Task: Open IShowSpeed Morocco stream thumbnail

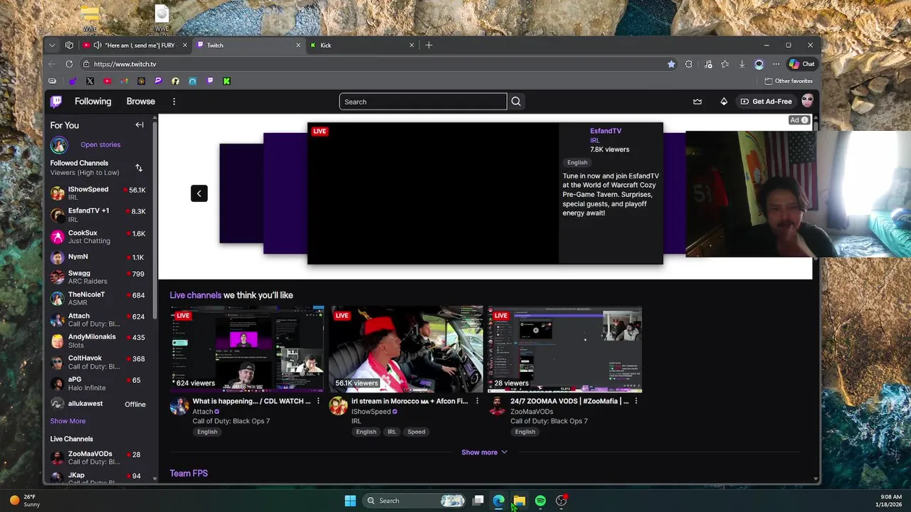Action: [406, 349]
